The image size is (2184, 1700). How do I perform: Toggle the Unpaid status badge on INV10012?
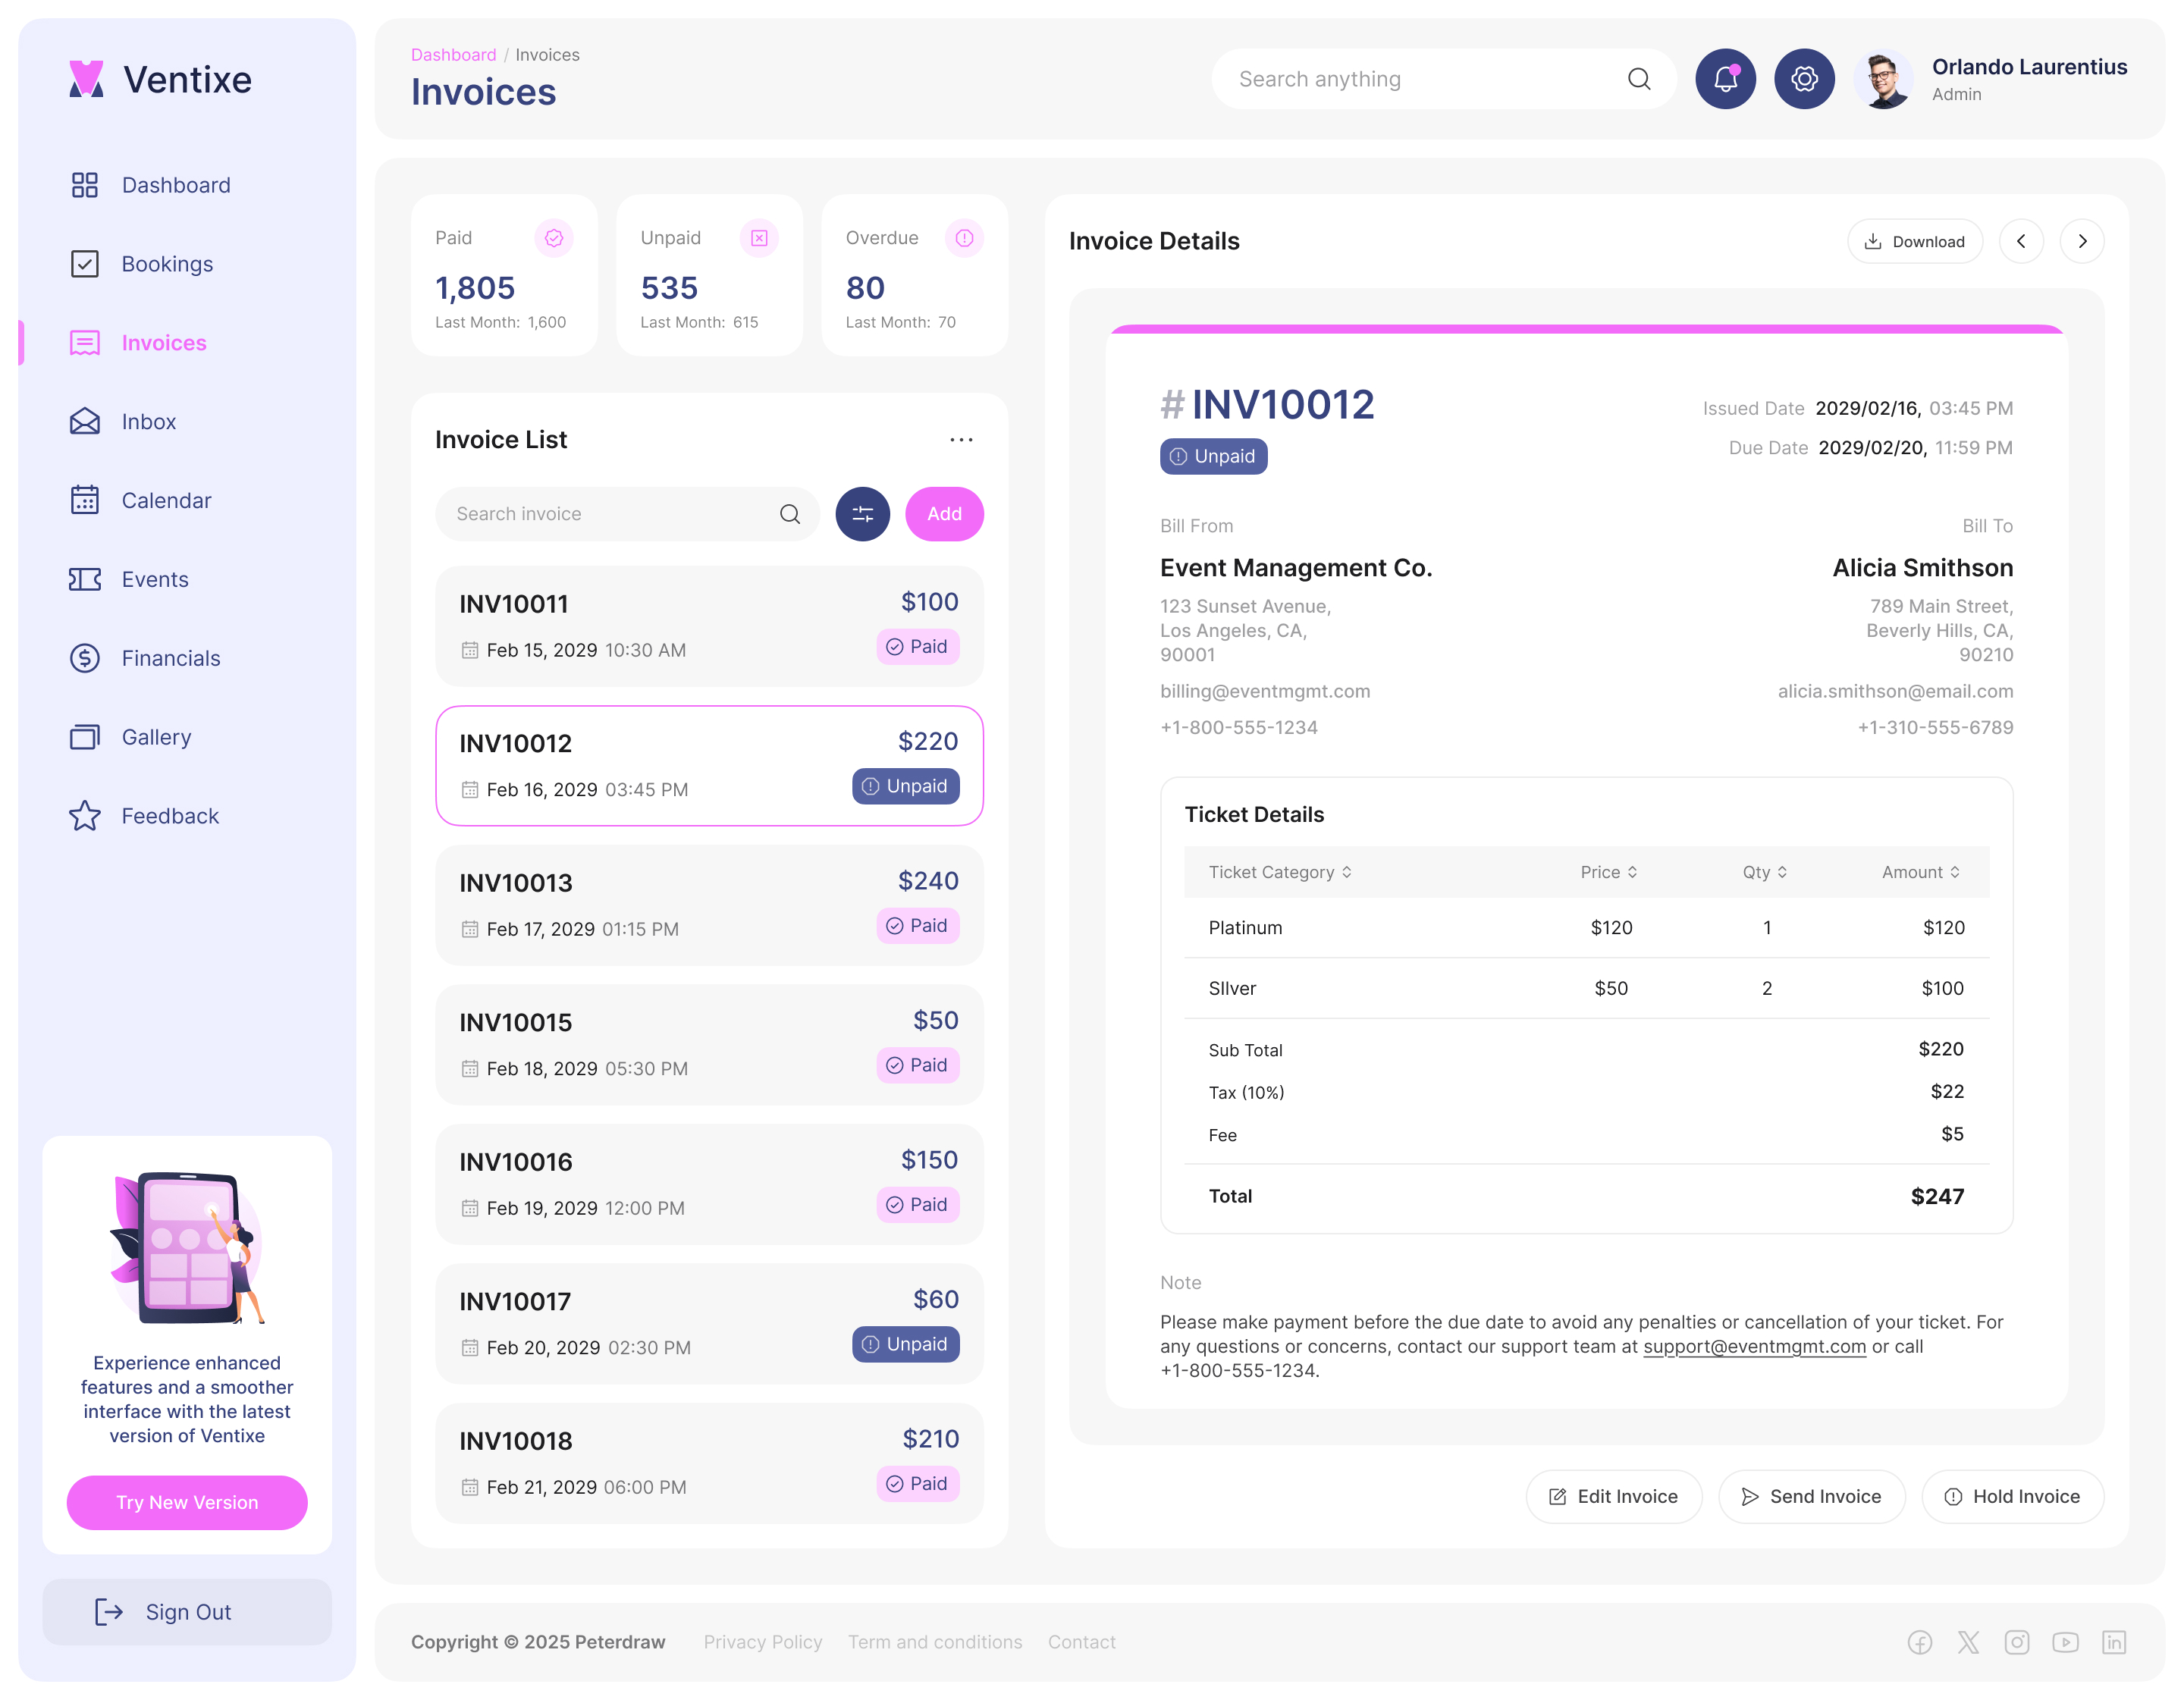click(x=905, y=786)
